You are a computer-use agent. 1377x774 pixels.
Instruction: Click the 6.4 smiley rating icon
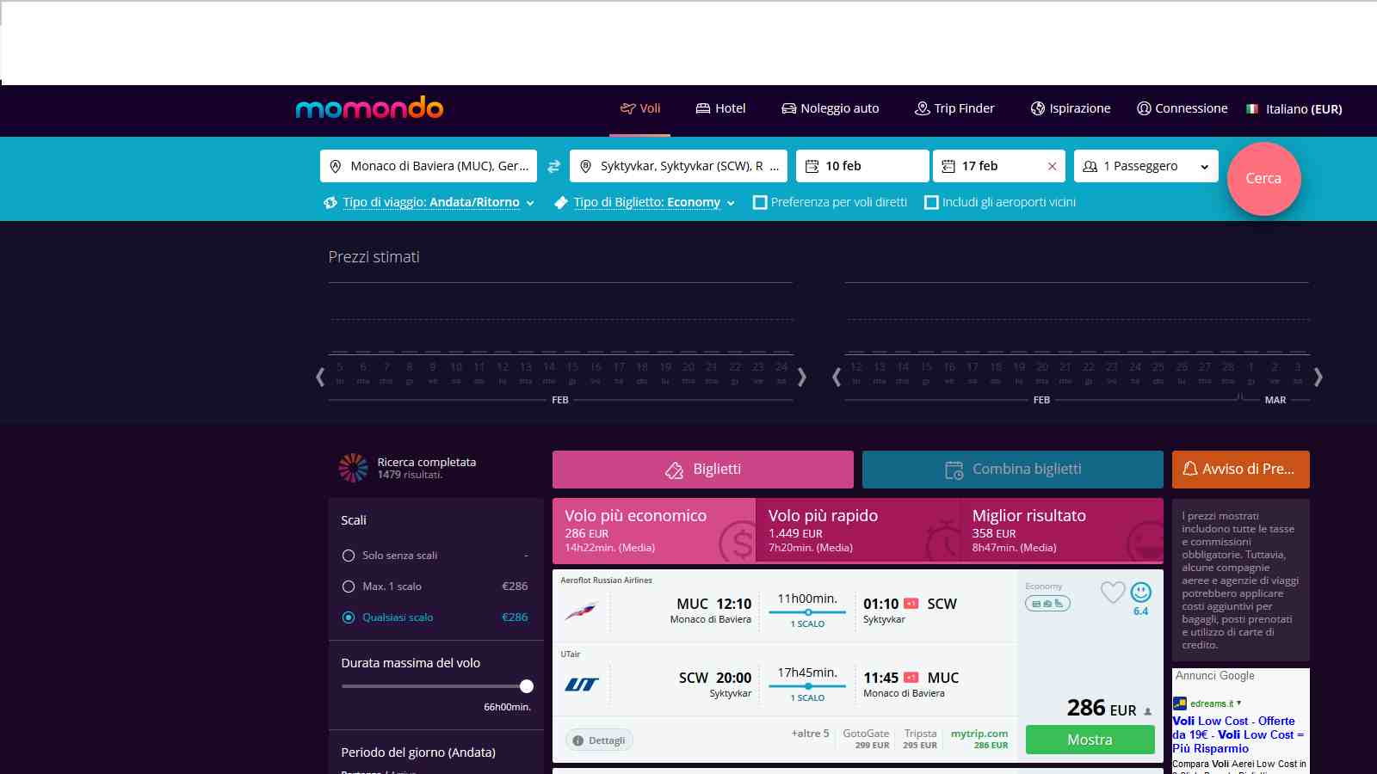point(1141,592)
